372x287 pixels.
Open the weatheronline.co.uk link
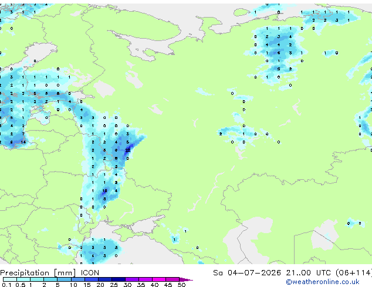[x=323, y=282]
